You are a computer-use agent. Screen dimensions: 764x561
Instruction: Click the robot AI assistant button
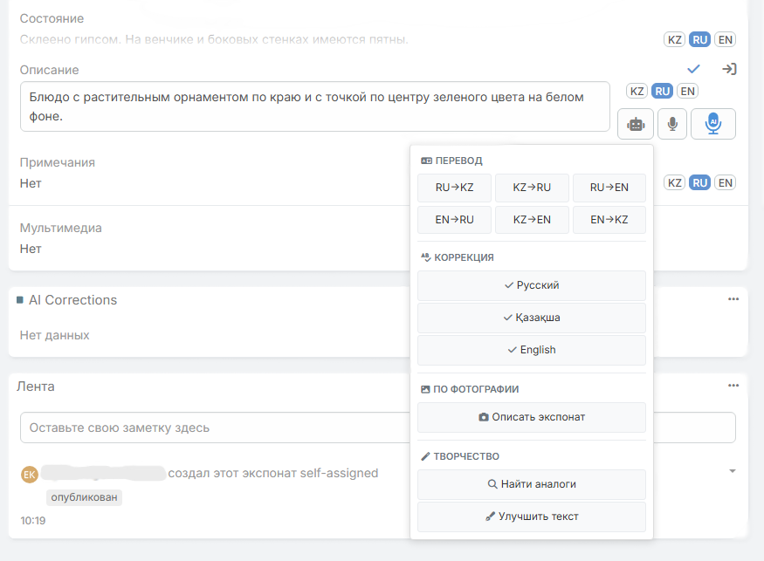coord(635,124)
